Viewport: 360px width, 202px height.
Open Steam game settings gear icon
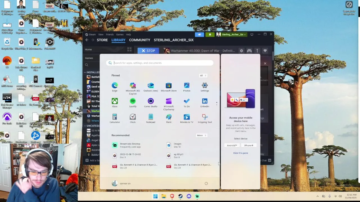coord(241,51)
